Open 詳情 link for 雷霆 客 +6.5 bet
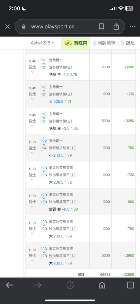Viewport: 140px width, 304px height. [32, 202]
